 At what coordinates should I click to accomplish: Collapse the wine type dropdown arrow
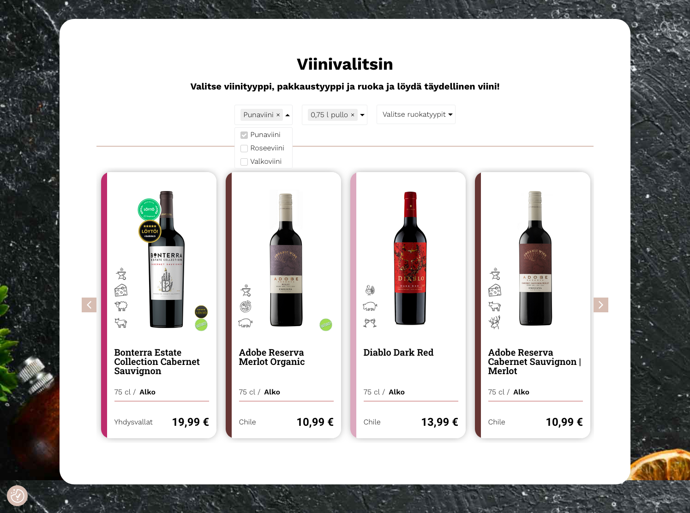point(288,115)
